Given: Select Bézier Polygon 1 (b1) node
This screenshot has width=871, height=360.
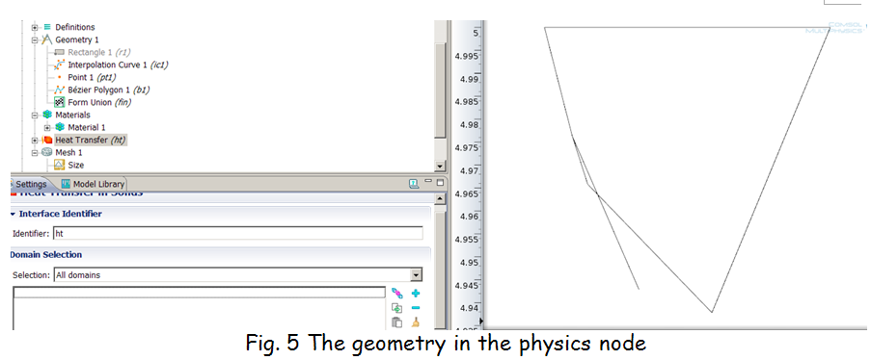Looking at the screenshot, I should pos(102,90).
